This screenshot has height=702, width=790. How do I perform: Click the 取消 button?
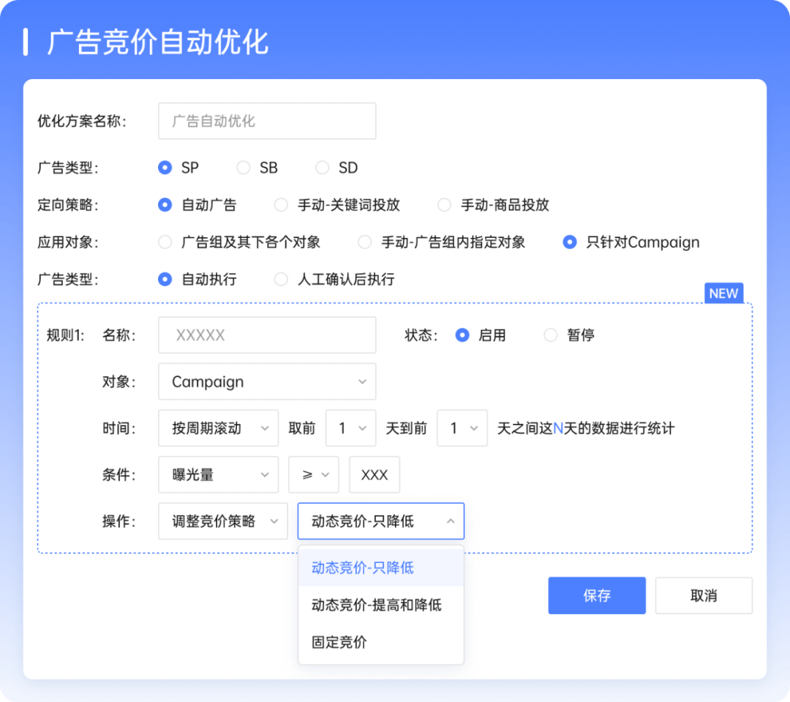[704, 596]
